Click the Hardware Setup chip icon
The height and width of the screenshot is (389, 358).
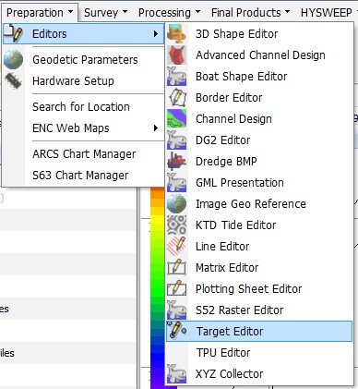pos(14,80)
